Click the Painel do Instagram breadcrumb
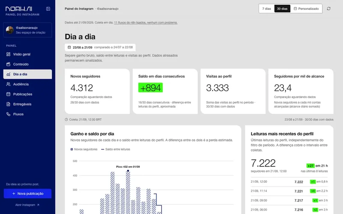Viewport: 343px width, 214px height. pyautogui.click(x=79, y=9)
